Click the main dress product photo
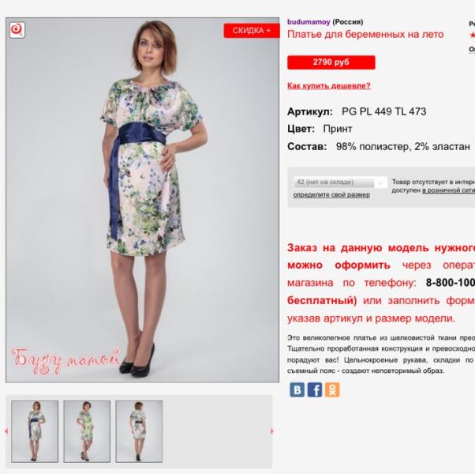475x474 pixels. click(x=142, y=200)
